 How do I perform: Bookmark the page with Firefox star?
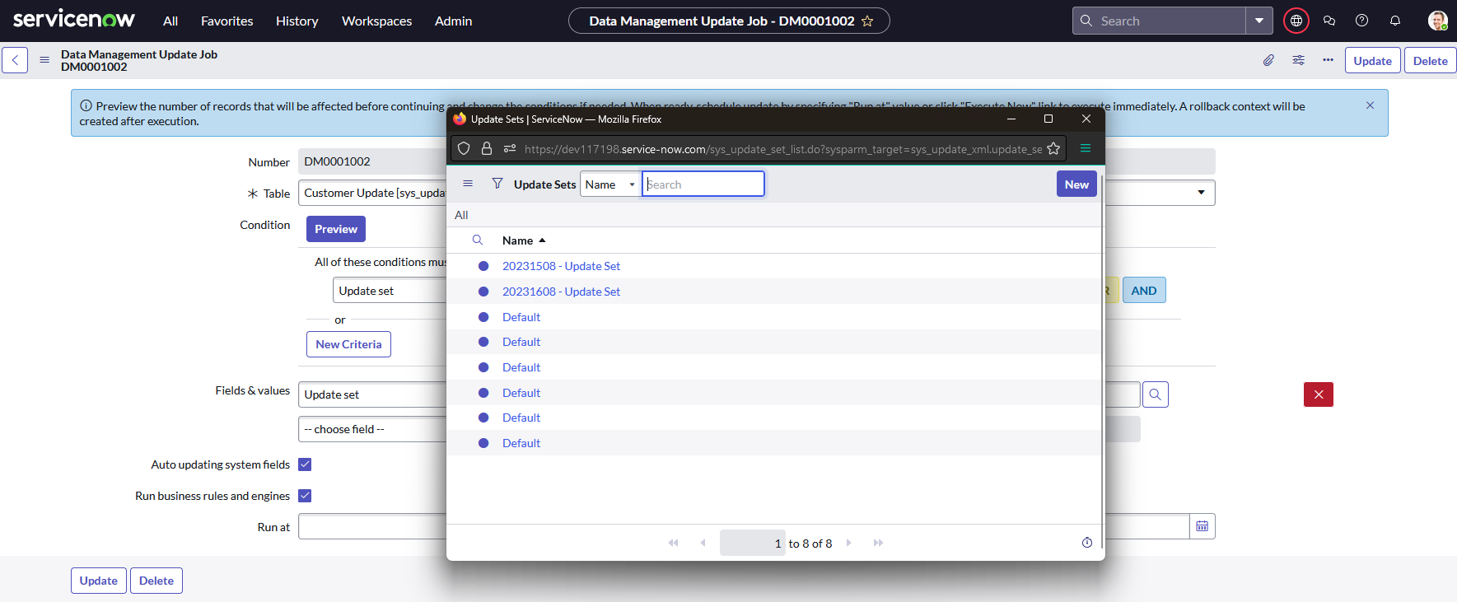[x=1053, y=148]
